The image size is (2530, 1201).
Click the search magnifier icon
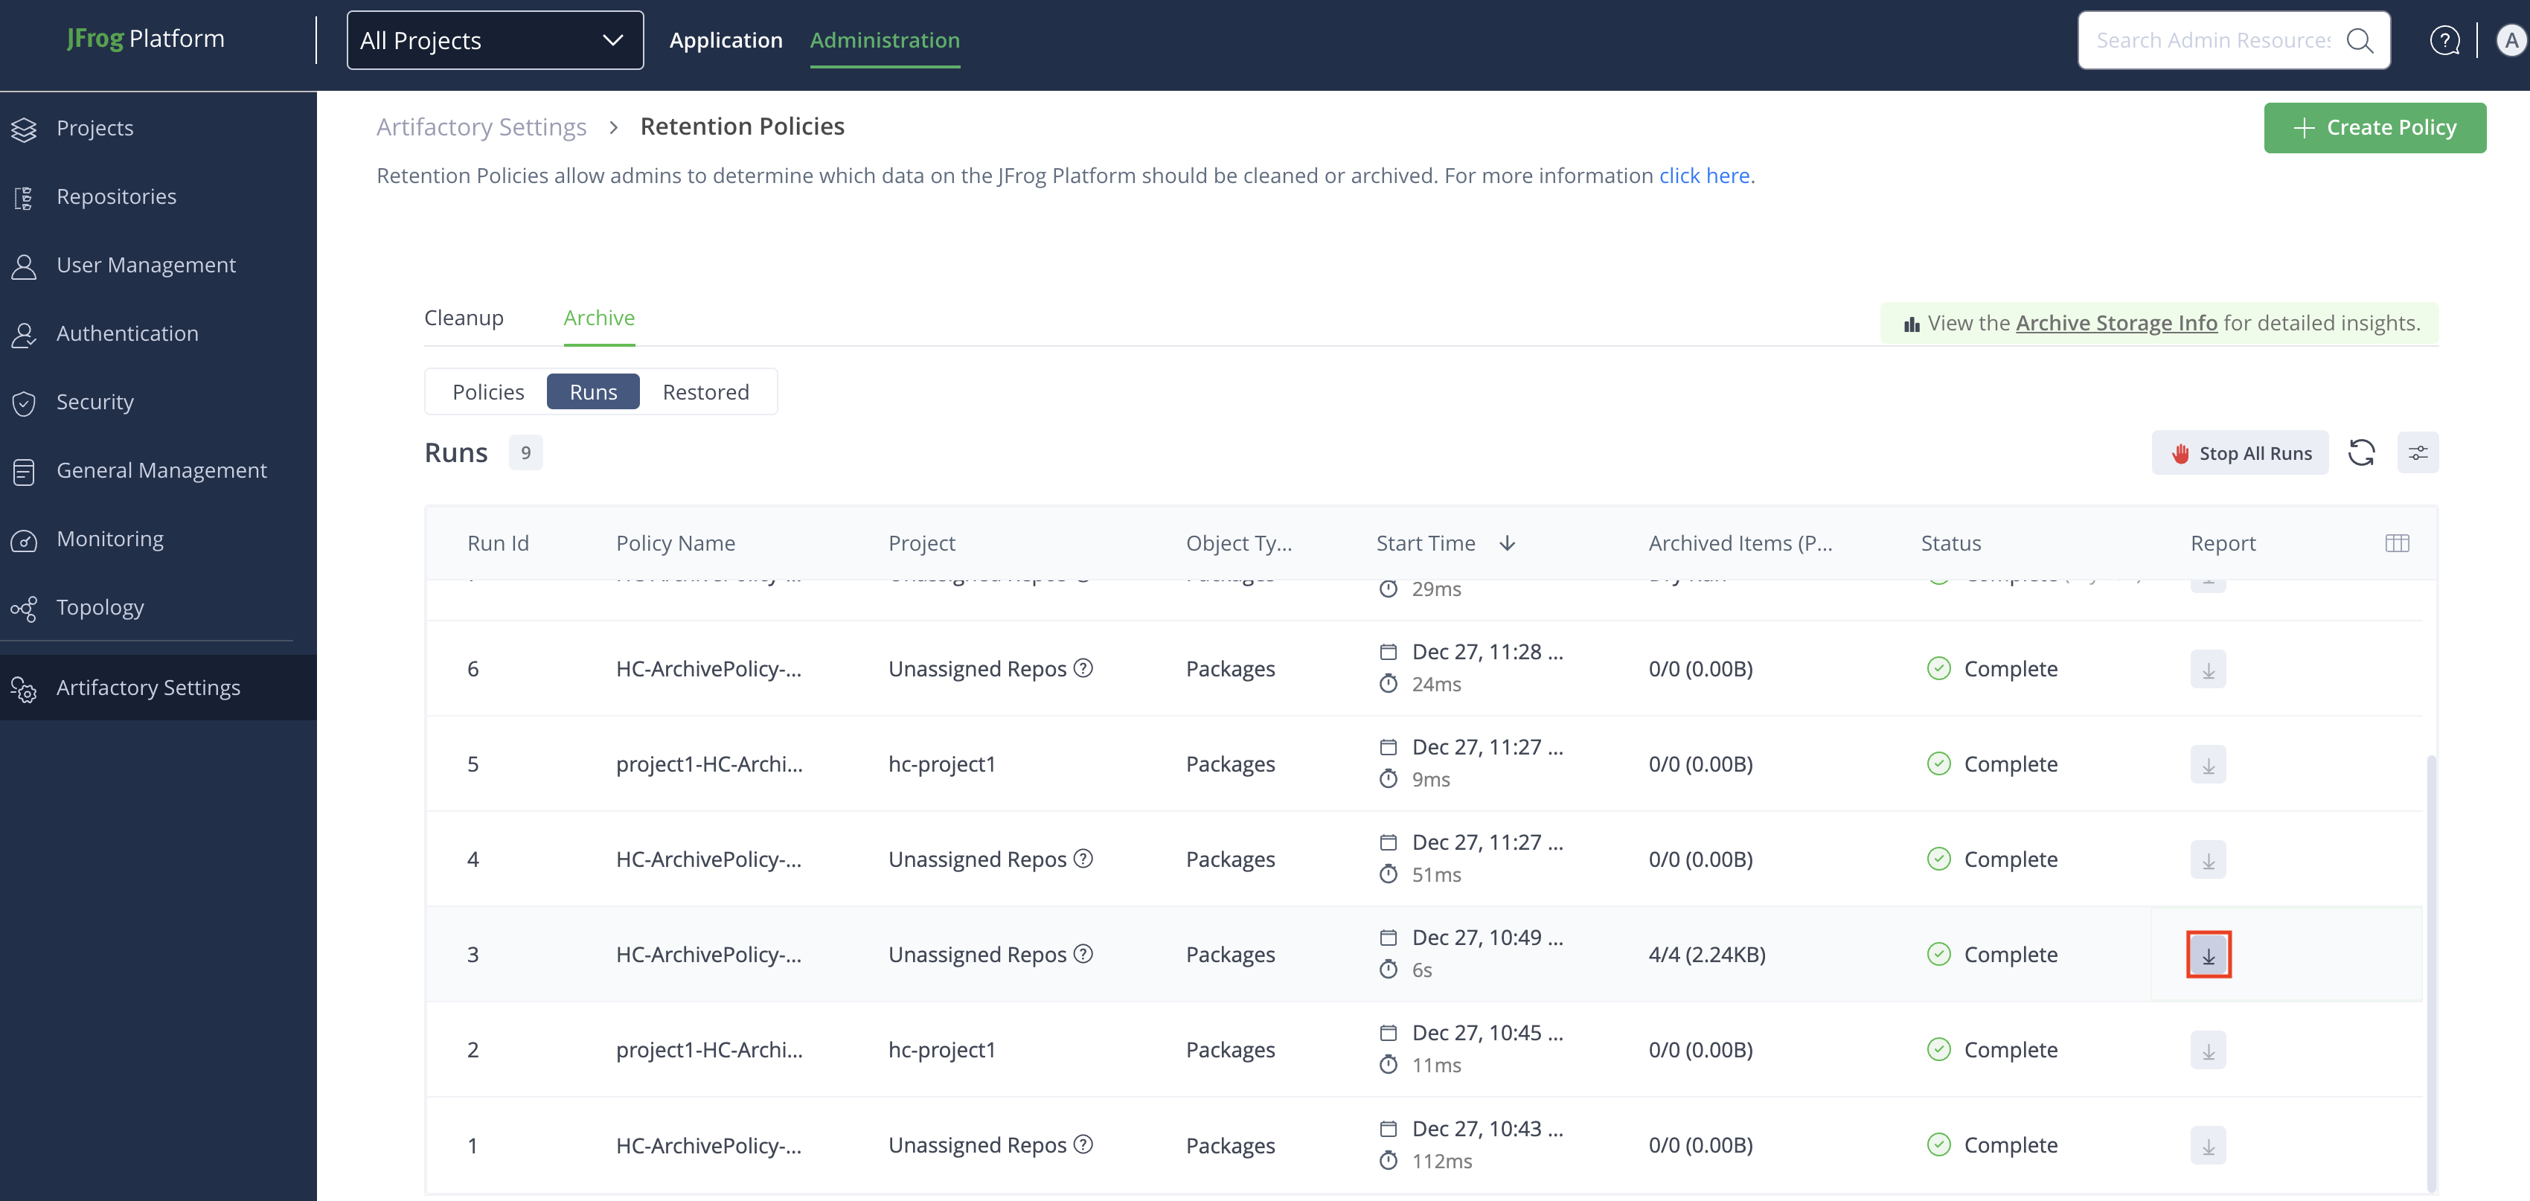[2359, 40]
